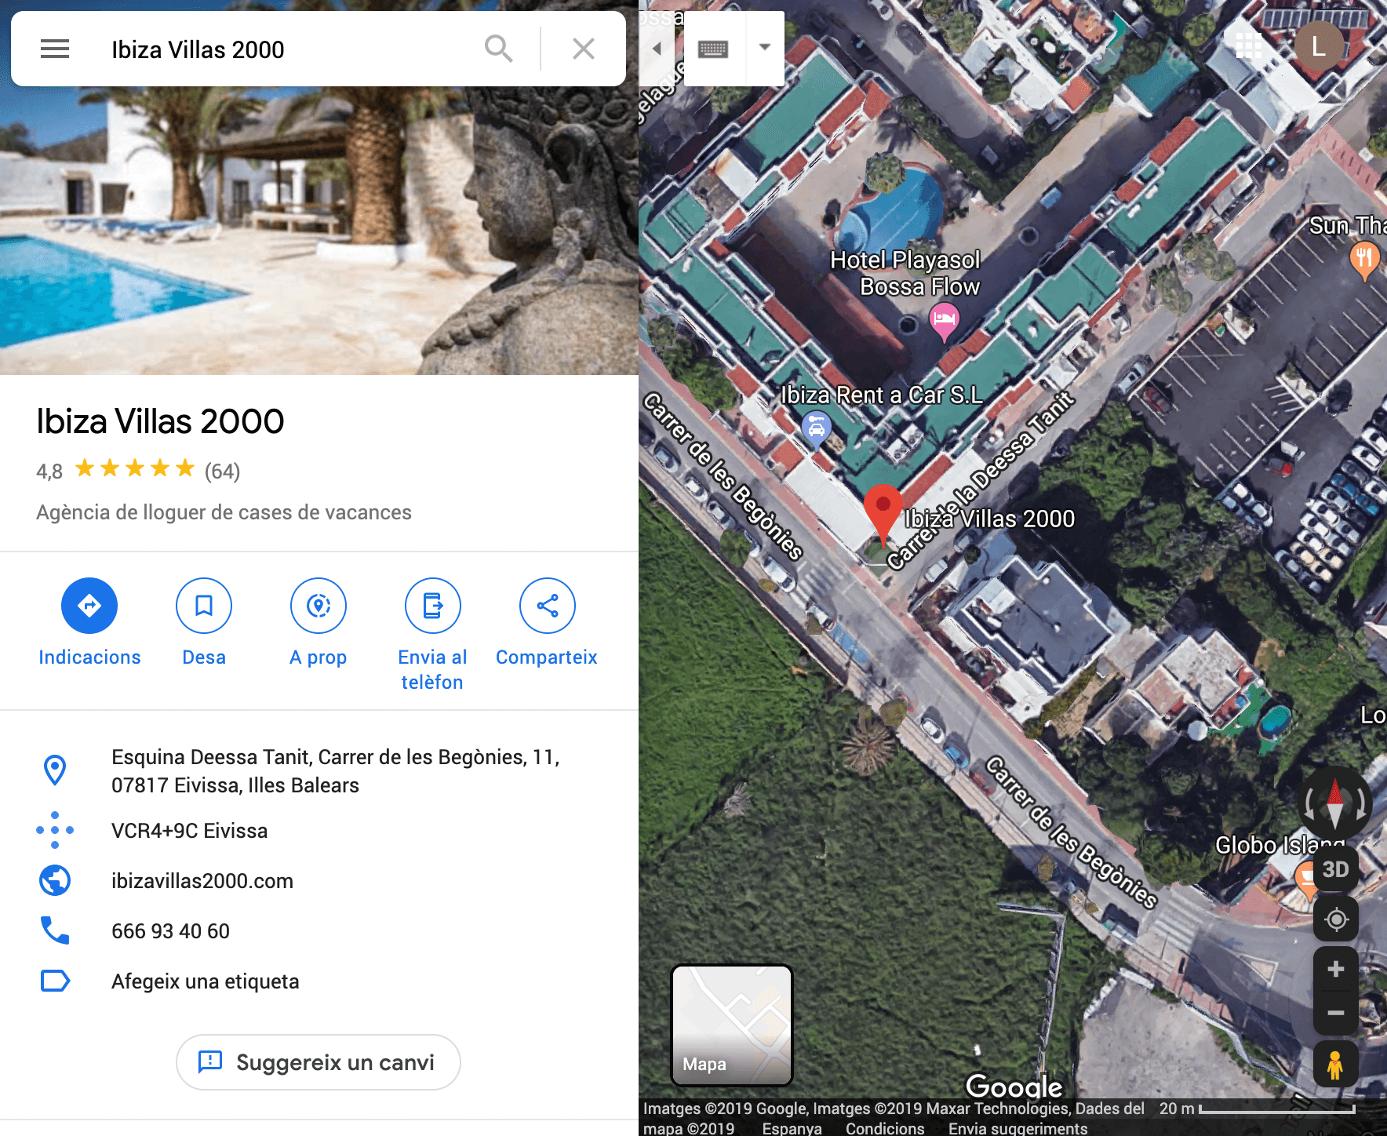Image resolution: width=1387 pixels, height=1136 pixels.
Task: Send to phone via Envia al telèfon
Action: (432, 606)
